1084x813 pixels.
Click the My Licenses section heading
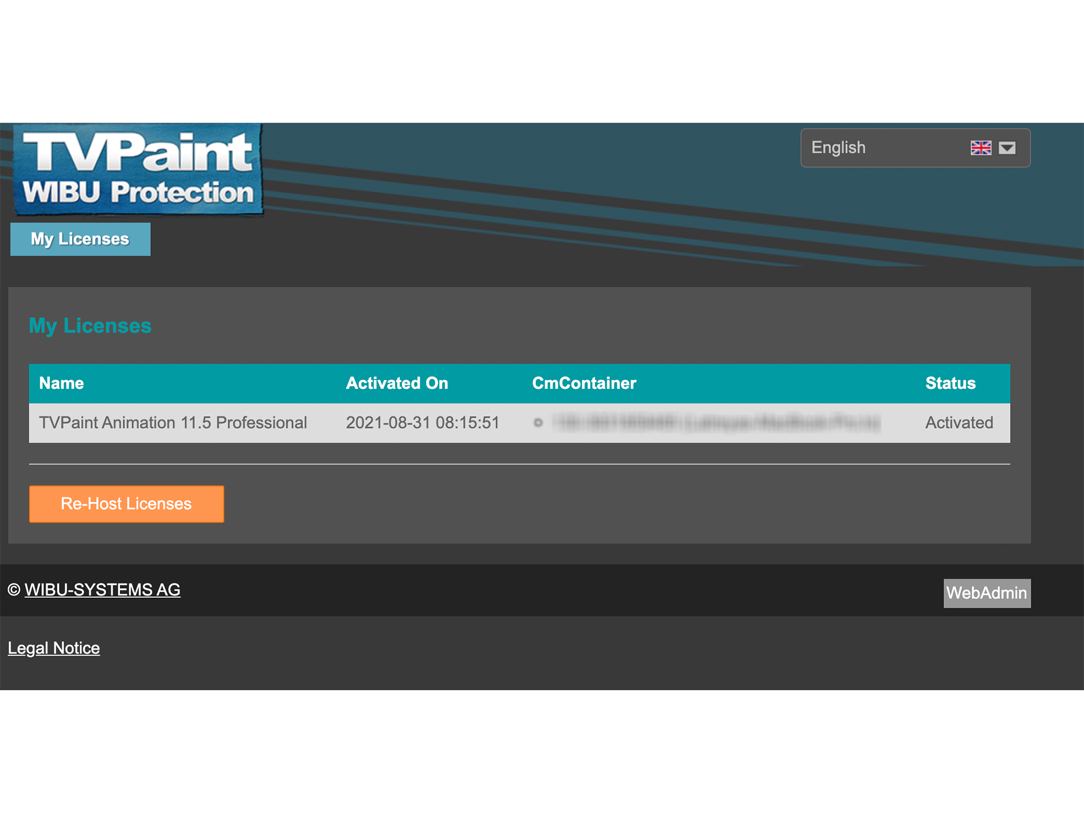pos(90,326)
